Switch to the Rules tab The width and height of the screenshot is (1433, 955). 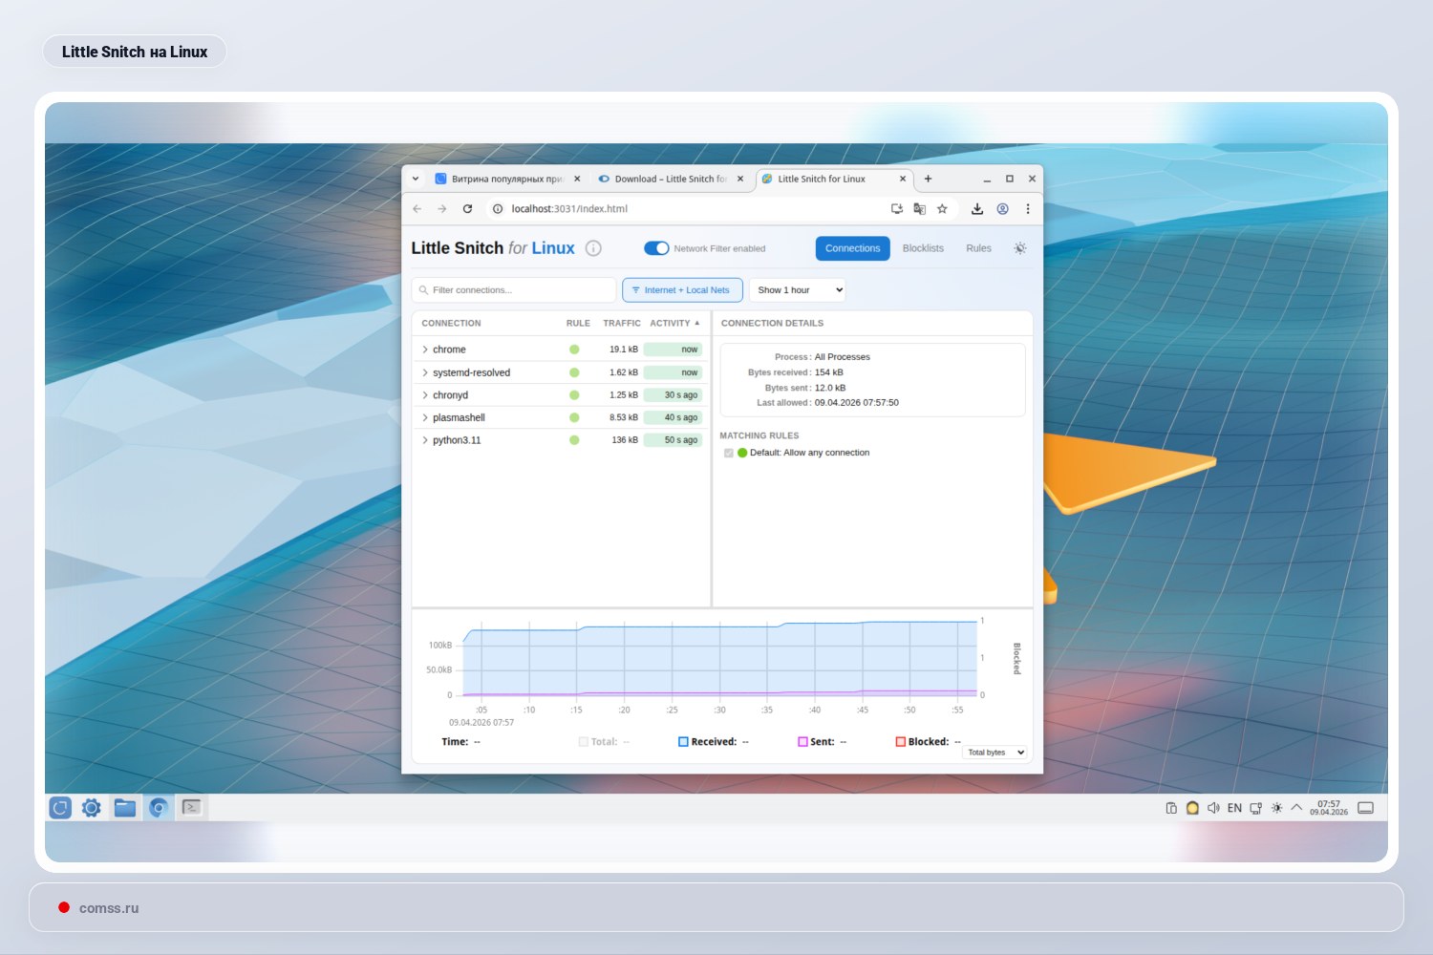[x=978, y=248]
